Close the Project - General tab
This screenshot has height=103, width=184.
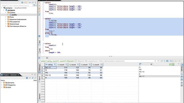click(18, 75)
